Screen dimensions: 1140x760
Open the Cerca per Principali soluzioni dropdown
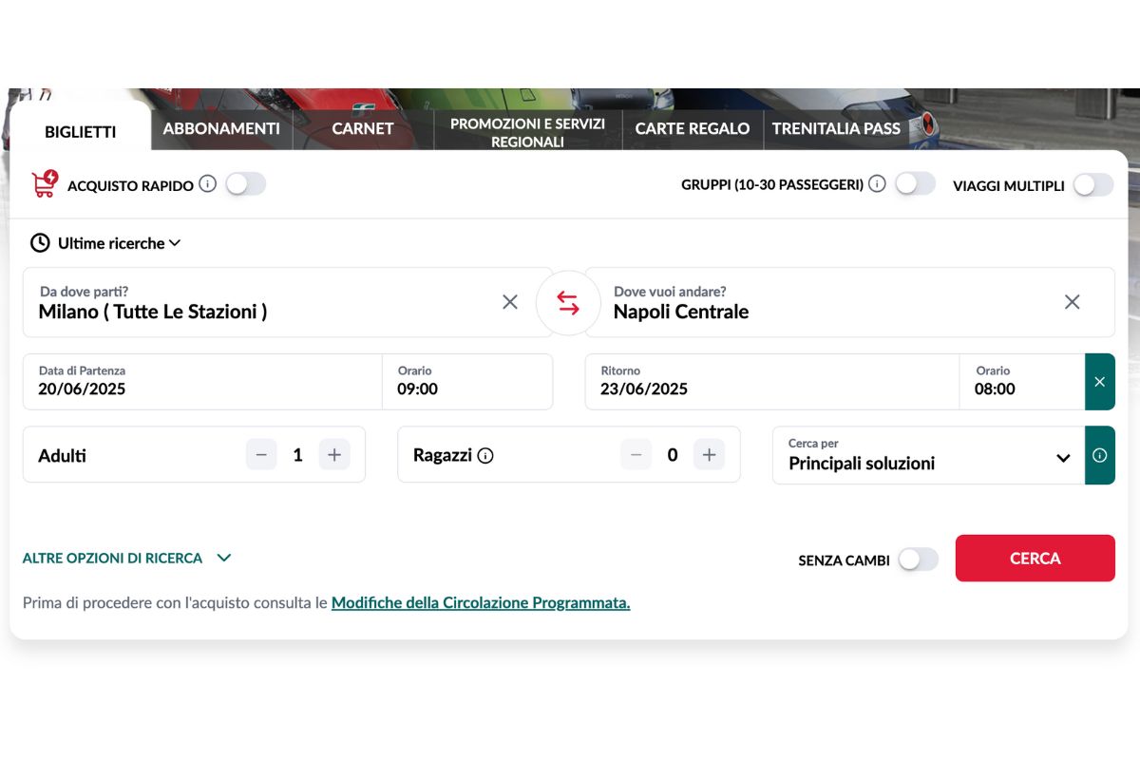click(x=928, y=456)
